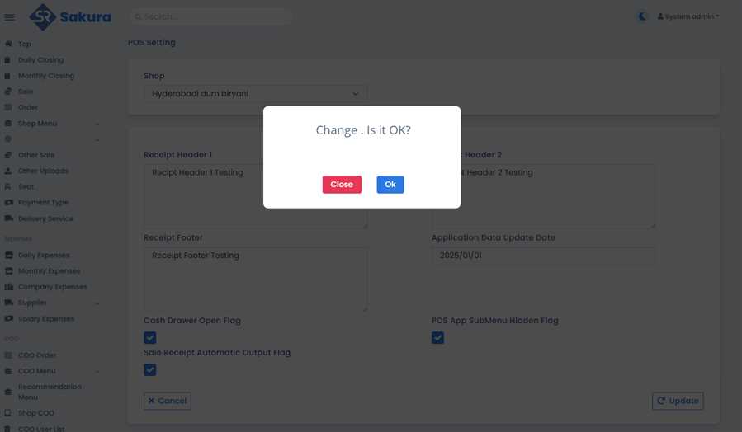
Task: Click the Payment Type icon
Action: point(8,203)
